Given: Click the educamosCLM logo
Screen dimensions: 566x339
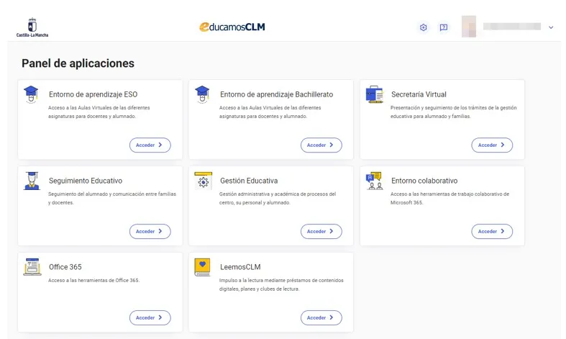Looking at the screenshot, I should pos(232,27).
